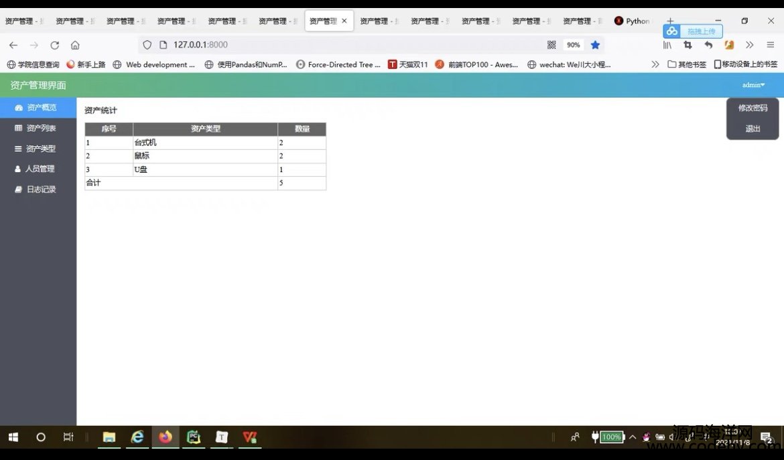Switch to the first 资产管理 tab
784x460 pixels.
pos(25,21)
